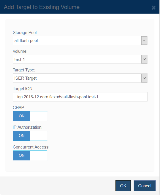Click the Target IQN label
This screenshot has width=160, height=195.
[x=23, y=89]
